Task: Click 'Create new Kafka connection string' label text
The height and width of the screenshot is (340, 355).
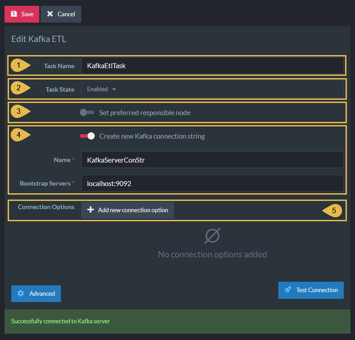Action: click(152, 136)
